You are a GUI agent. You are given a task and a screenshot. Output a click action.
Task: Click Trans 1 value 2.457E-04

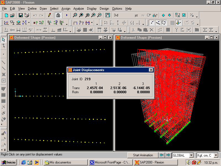[95, 88]
